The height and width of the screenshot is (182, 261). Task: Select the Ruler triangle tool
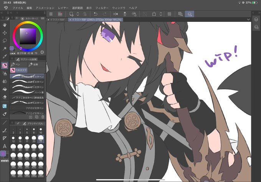coord(5,138)
